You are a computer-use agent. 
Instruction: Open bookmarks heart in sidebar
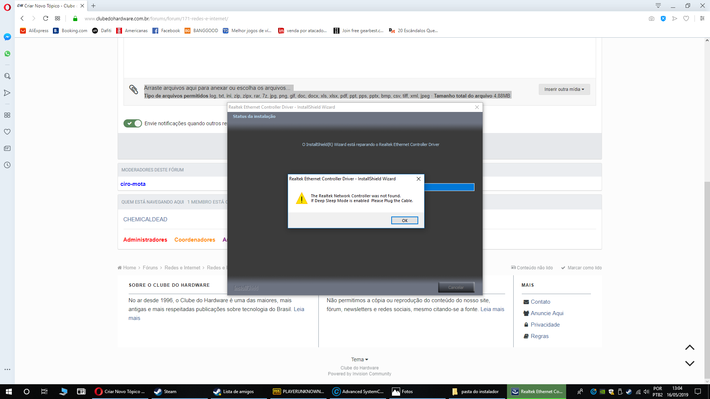coord(7,132)
